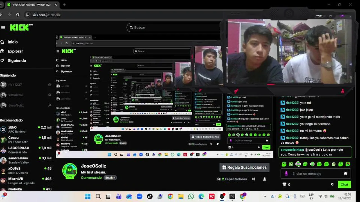
Task: Click the 2 Espectadores viewer count
Action: coord(232,179)
